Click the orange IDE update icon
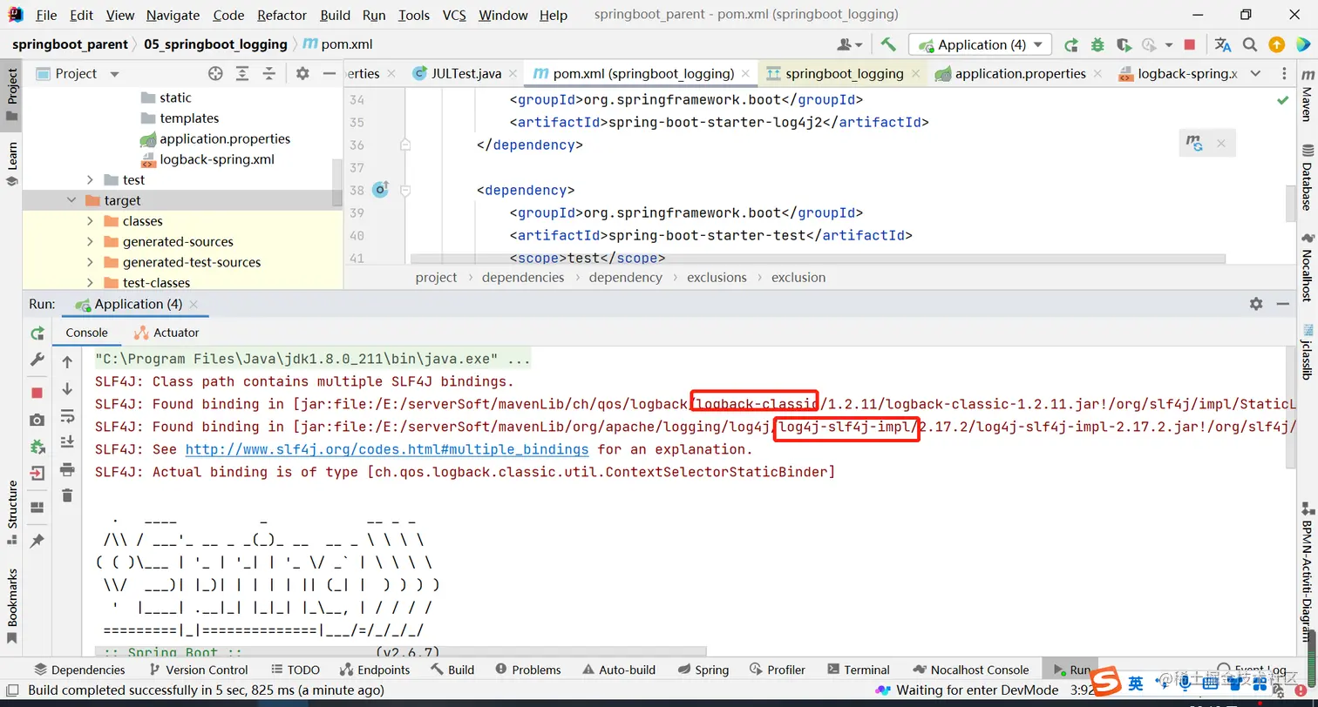This screenshot has height=707, width=1318. click(x=1276, y=44)
